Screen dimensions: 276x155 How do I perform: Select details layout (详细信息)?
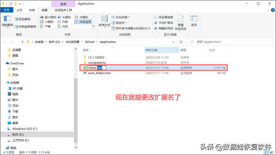83,22
